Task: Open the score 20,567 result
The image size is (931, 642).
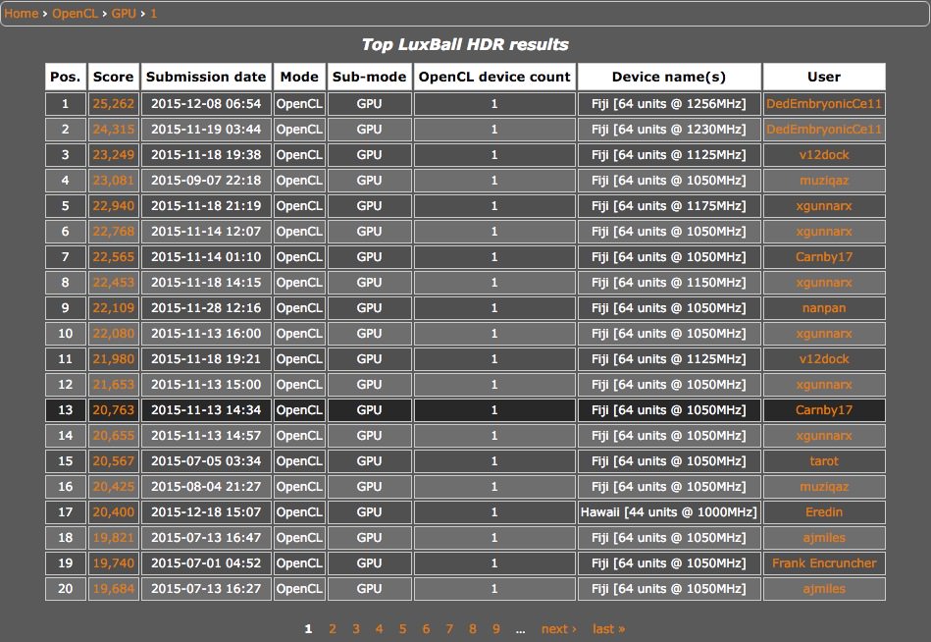Action: click(114, 460)
